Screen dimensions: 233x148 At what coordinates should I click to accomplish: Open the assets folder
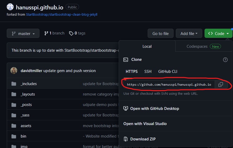coord(26,126)
